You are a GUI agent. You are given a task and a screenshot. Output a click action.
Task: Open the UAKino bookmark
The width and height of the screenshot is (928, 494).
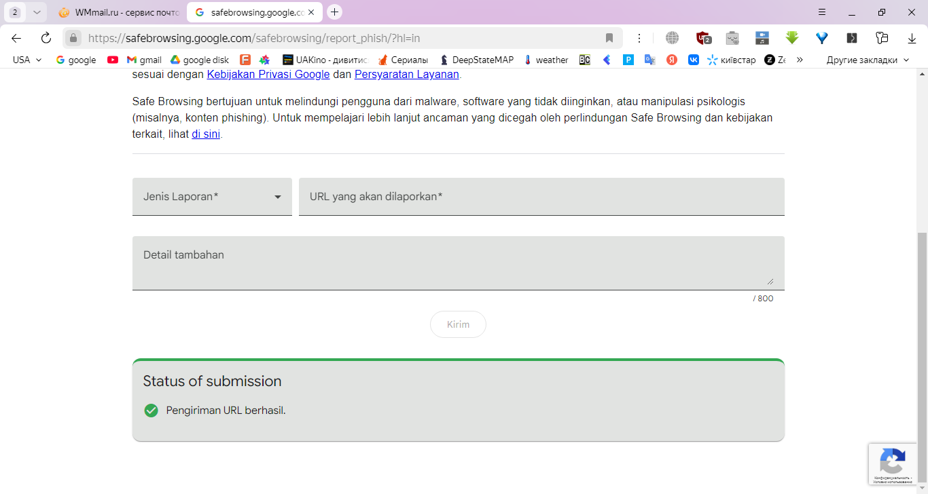tap(325, 60)
